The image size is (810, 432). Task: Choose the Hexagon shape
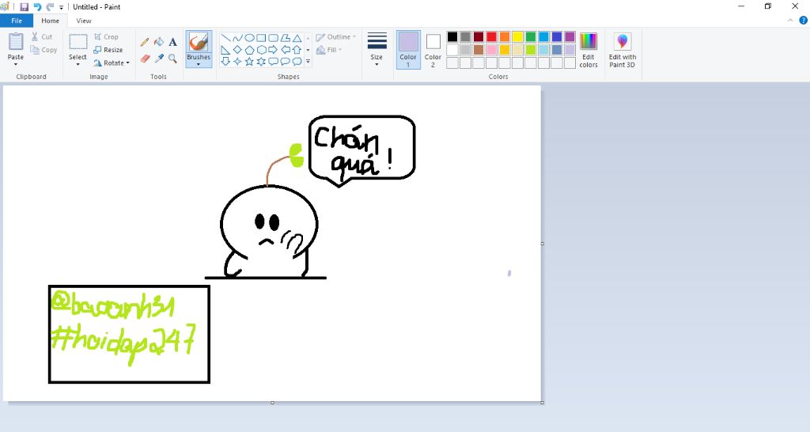[x=261, y=50]
